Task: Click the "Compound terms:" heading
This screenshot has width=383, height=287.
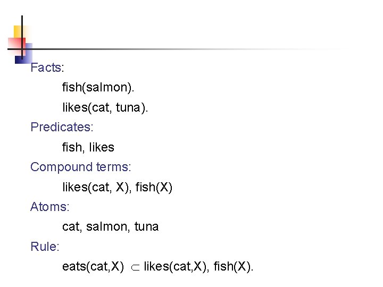Action: pos(81,167)
